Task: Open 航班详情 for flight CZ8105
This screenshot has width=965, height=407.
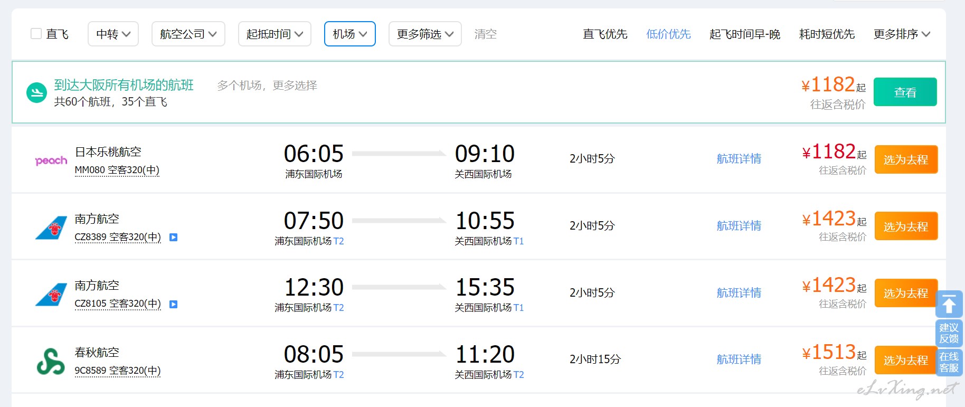Action: (739, 293)
